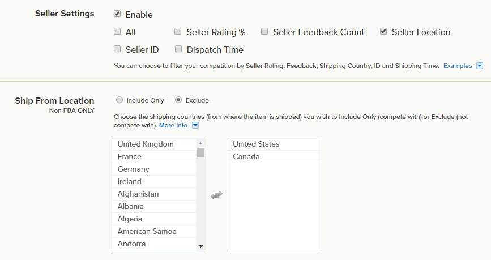Click the country list scroll down arrow
The image size is (491, 260).
pos(200,246)
